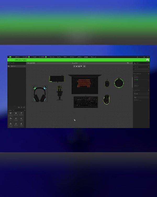Add the Breathing effect
Screen dimensions: 157x197
(21, 114)
